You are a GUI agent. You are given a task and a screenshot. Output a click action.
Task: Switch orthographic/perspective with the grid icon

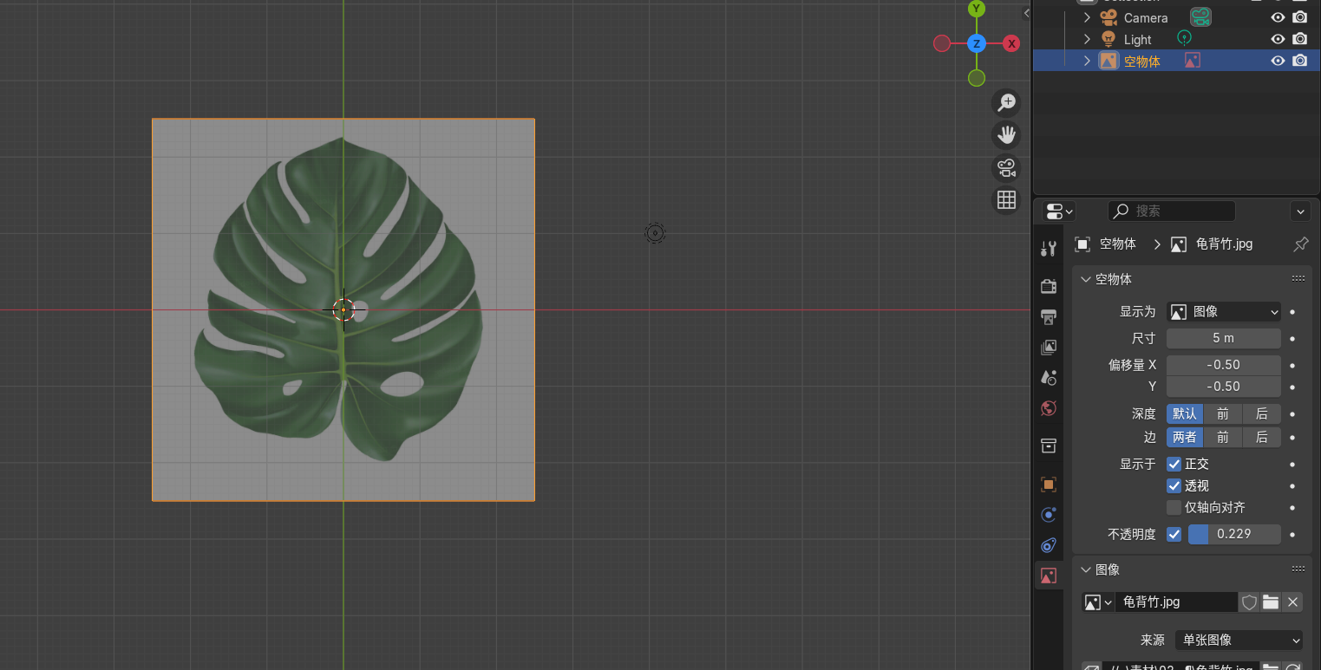[1006, 200]
